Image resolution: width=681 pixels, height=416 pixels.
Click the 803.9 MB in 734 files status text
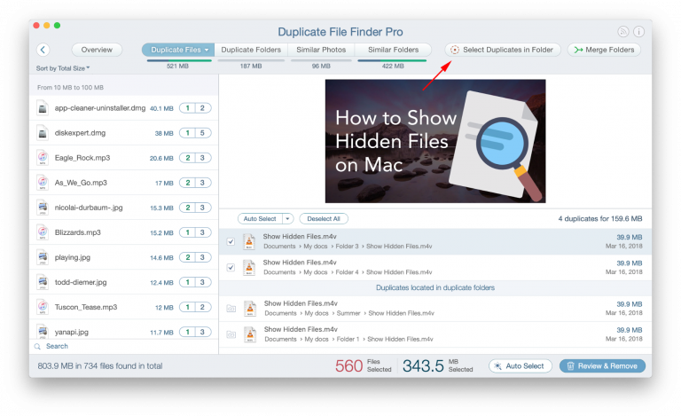pos(100,366)
